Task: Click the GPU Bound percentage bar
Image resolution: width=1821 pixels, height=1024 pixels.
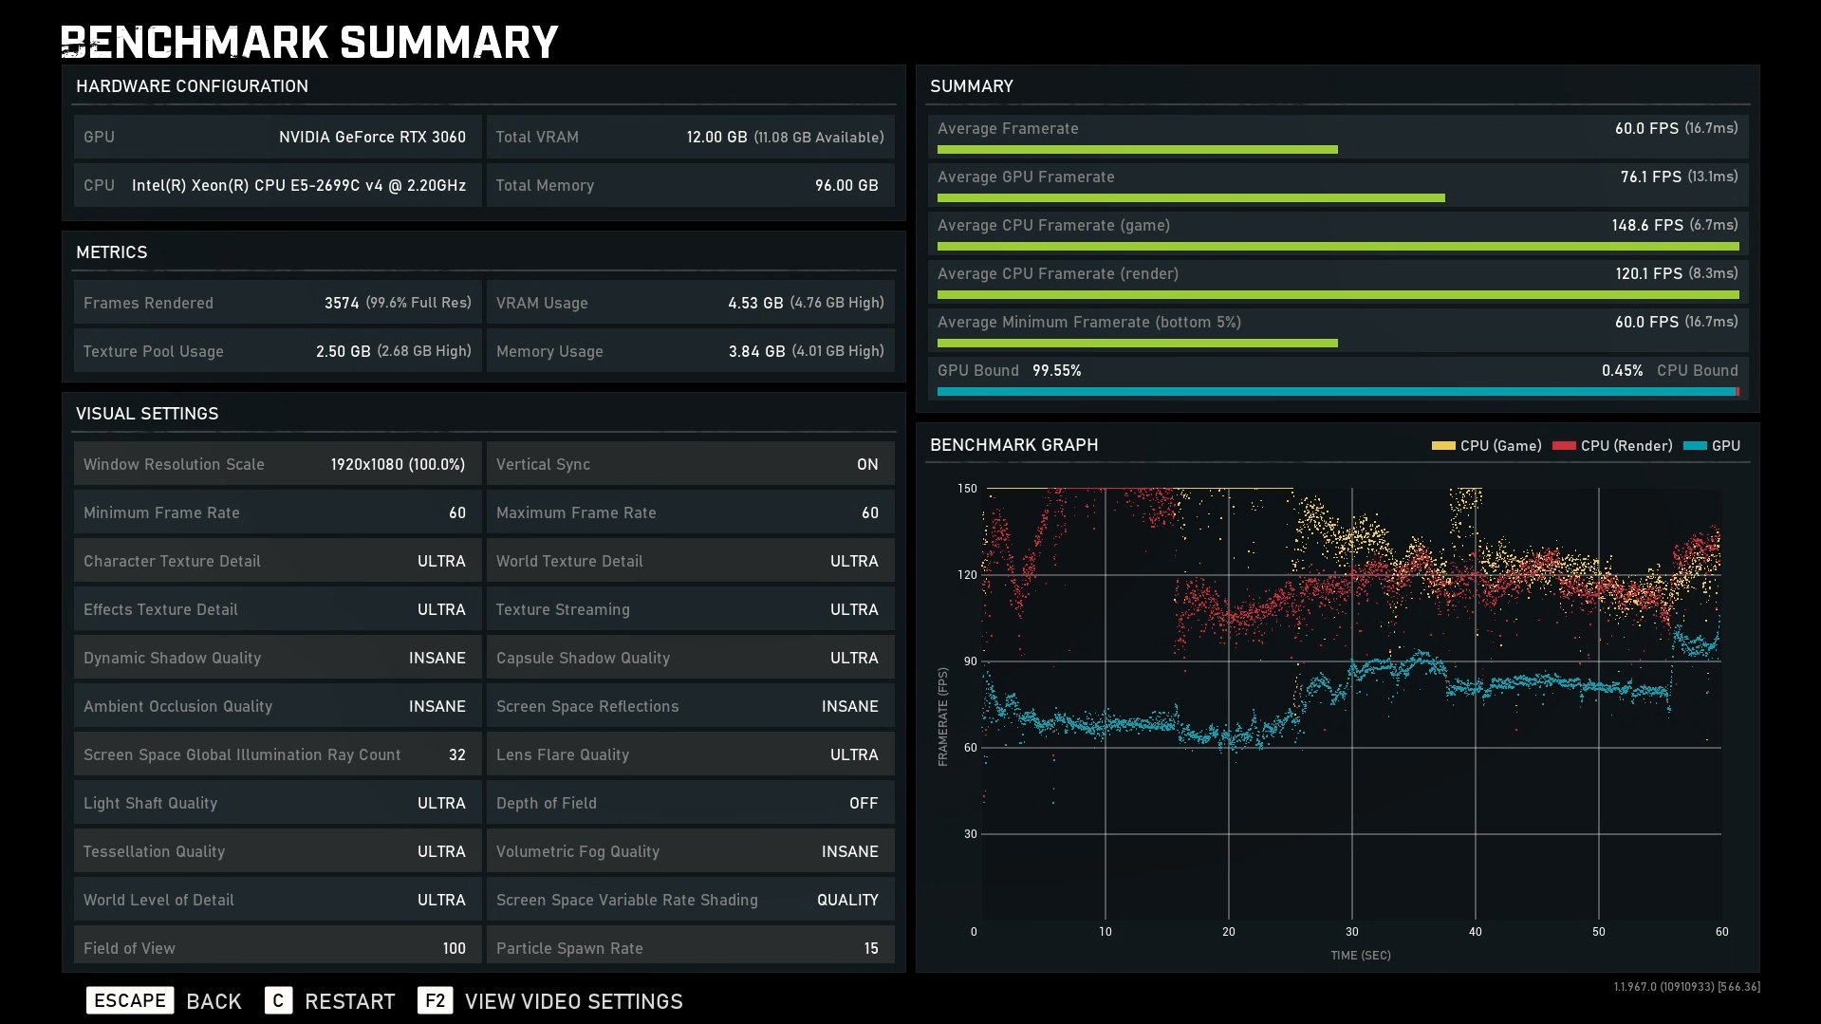Action: [1336, 391]
